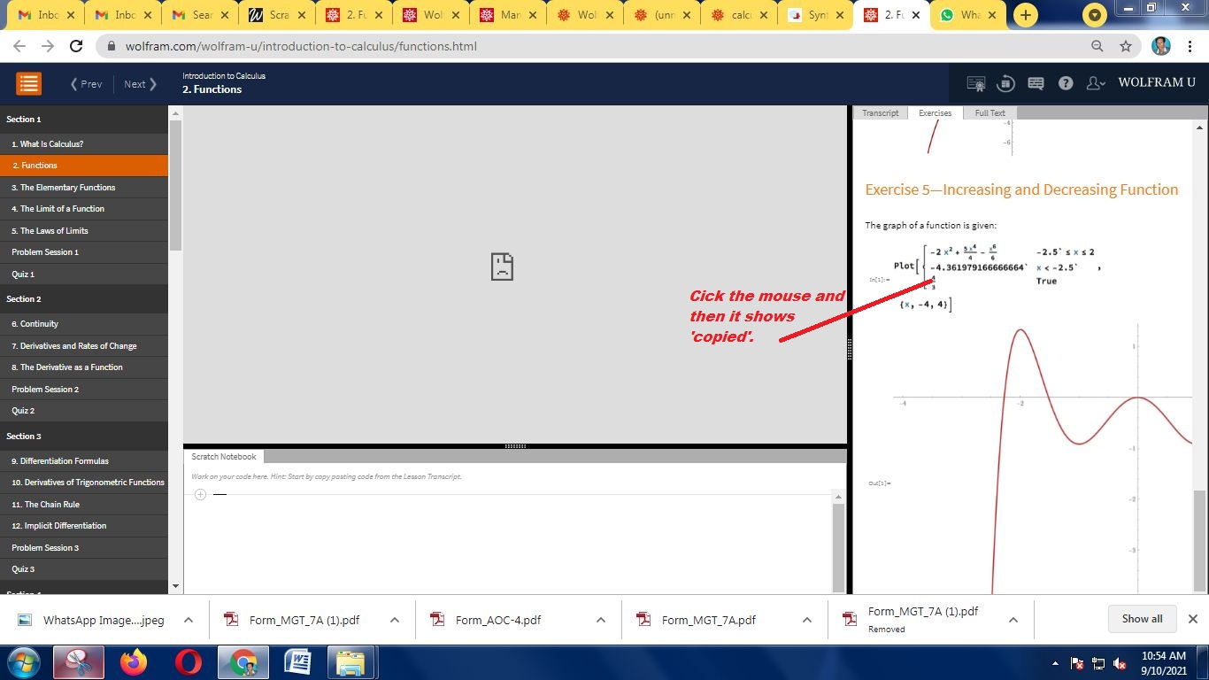Select the Exercises tab
1209x680 pixels.
[935, 112]
